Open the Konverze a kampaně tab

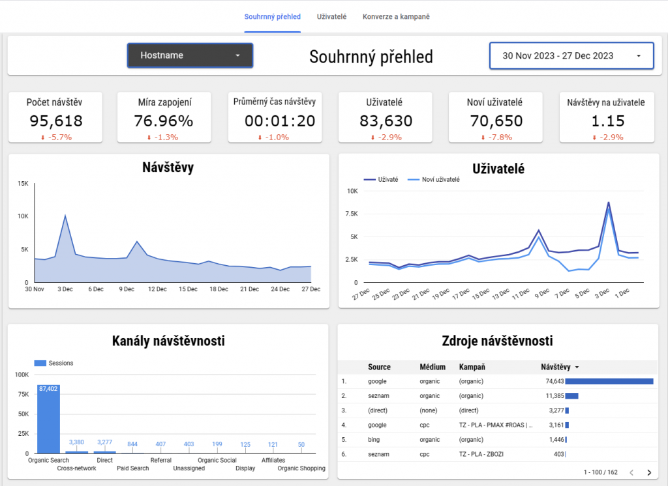(x=396, y=16)
